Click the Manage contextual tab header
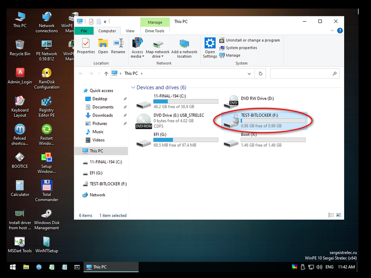The image size is (371, 278). click(x=155, y=22)
